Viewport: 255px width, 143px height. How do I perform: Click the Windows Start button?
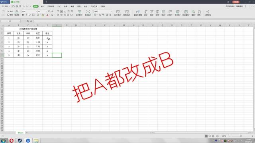[3, 141]
